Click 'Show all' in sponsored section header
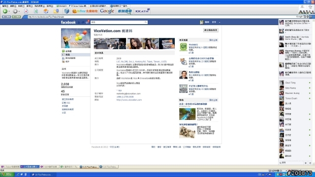 click(x=213, y=100)
